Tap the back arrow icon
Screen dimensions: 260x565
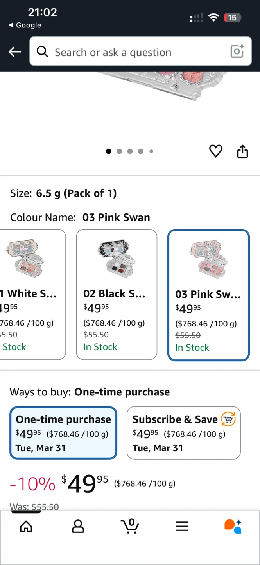coord(15,51)
